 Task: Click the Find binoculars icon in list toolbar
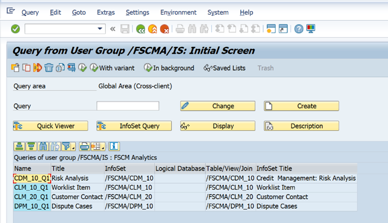click(x=43, y=147)
